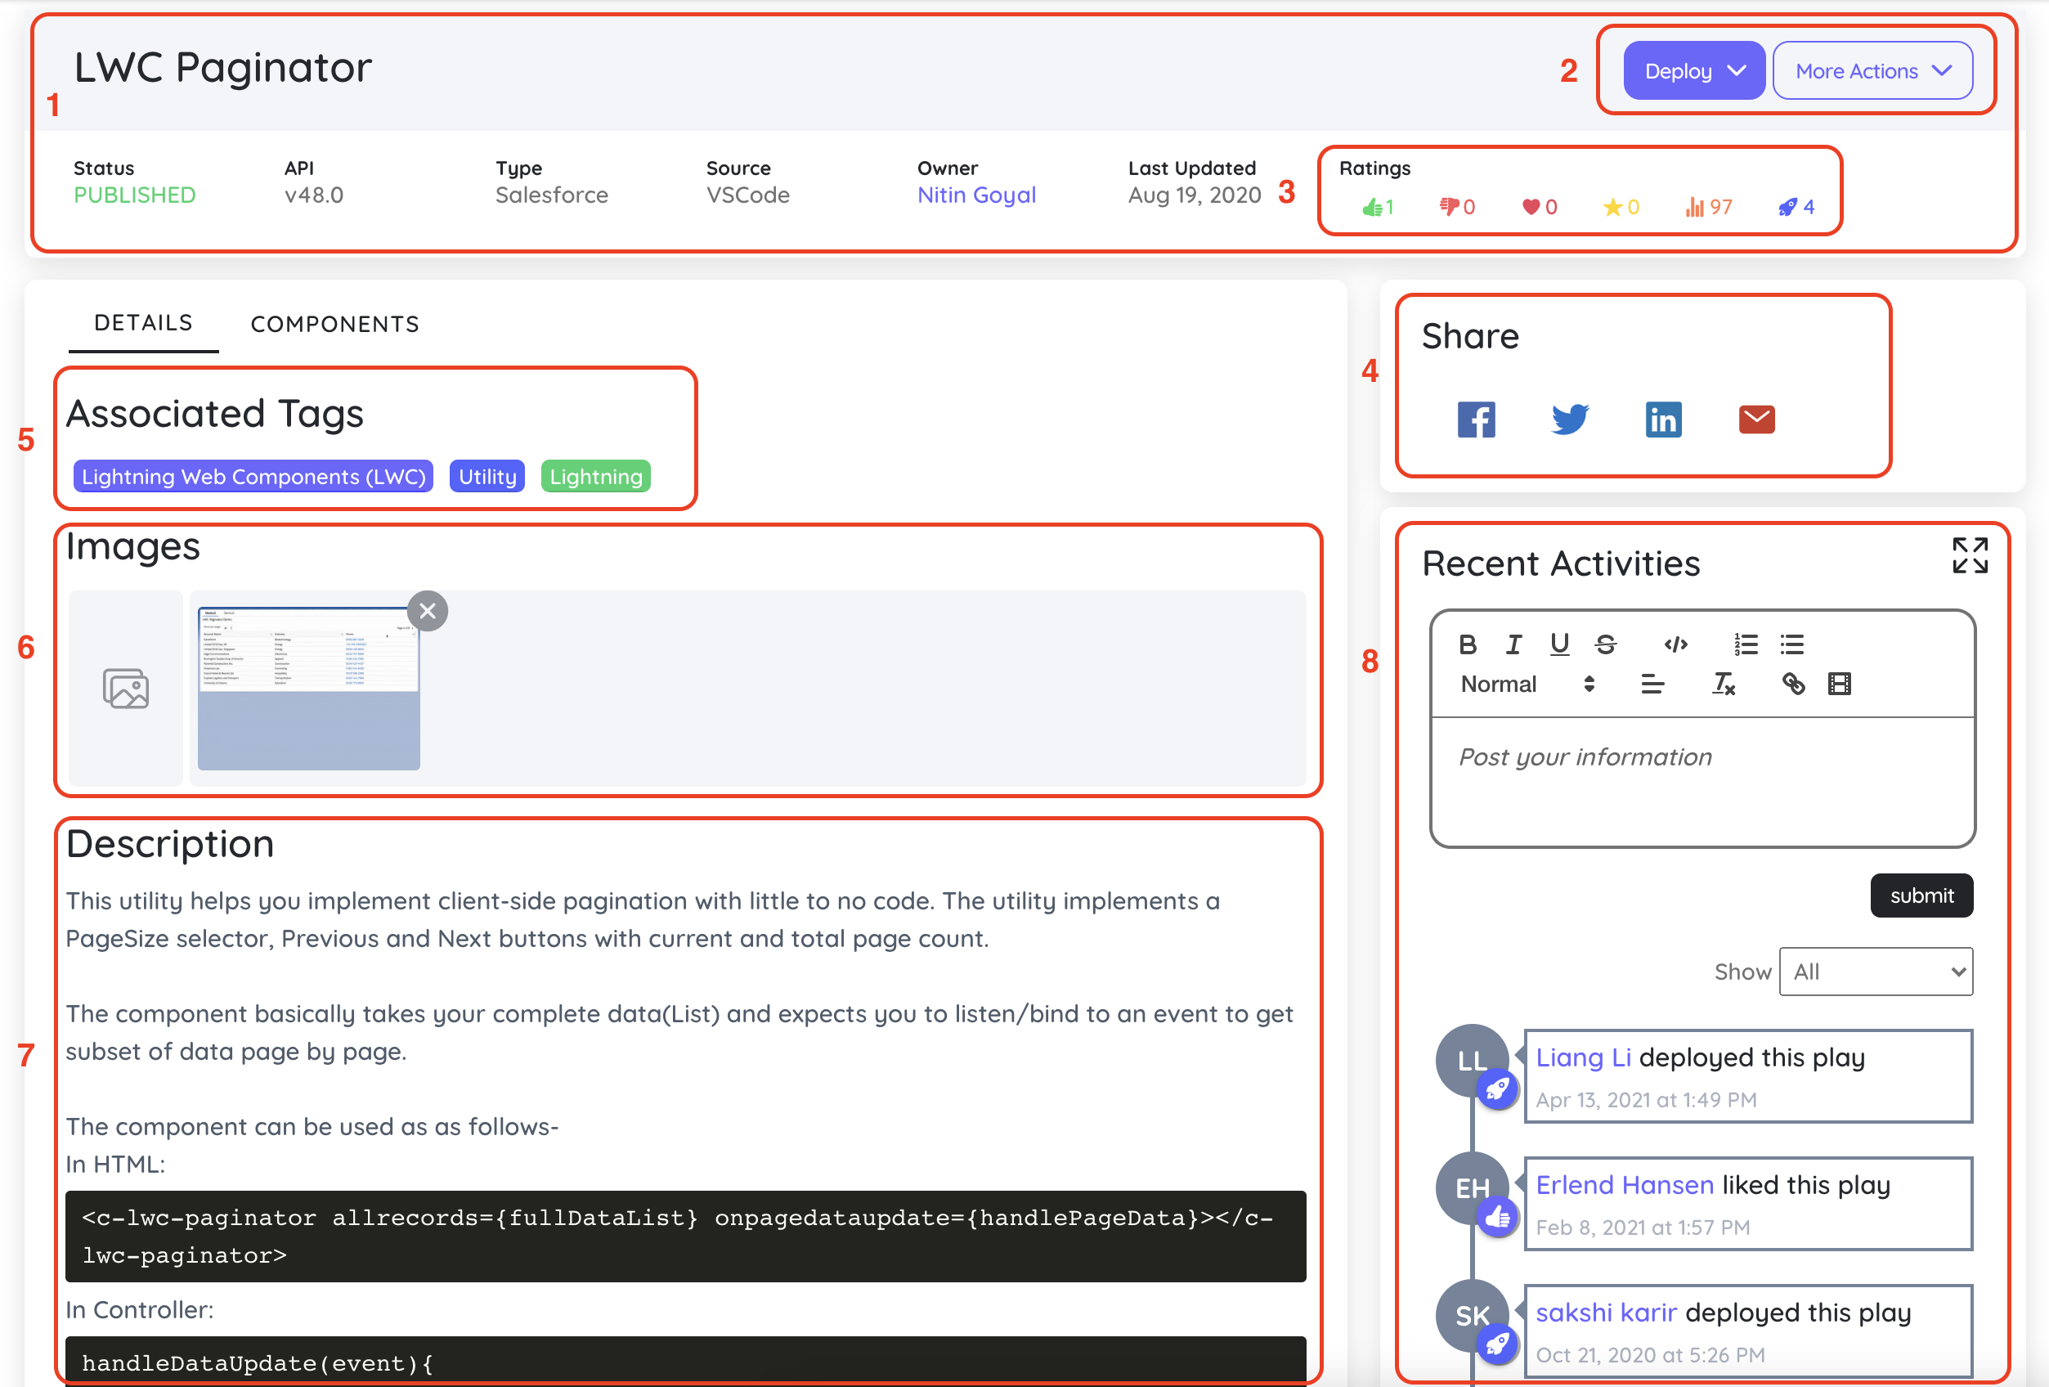
Task: Open Liang Li's profile link
Action: [1584, 1057]
